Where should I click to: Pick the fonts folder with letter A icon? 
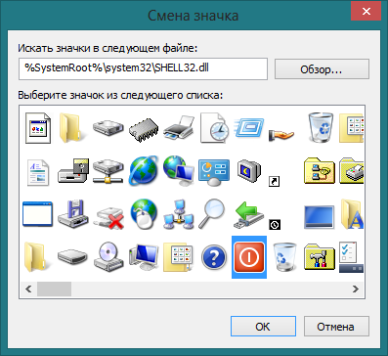point(352,214)
